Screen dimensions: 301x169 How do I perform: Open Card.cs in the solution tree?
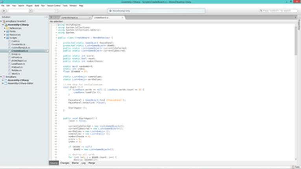click(15, 41)
